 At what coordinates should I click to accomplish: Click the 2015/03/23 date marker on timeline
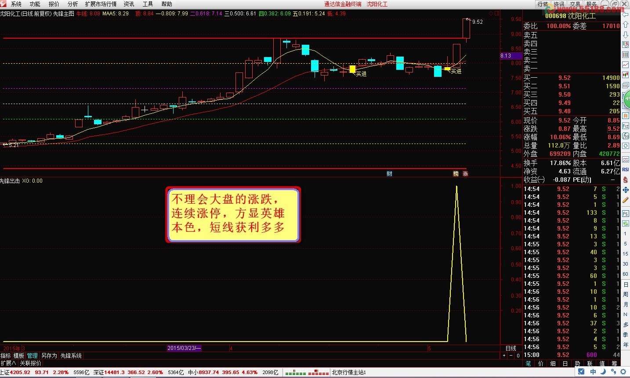[x=184, y=348]
